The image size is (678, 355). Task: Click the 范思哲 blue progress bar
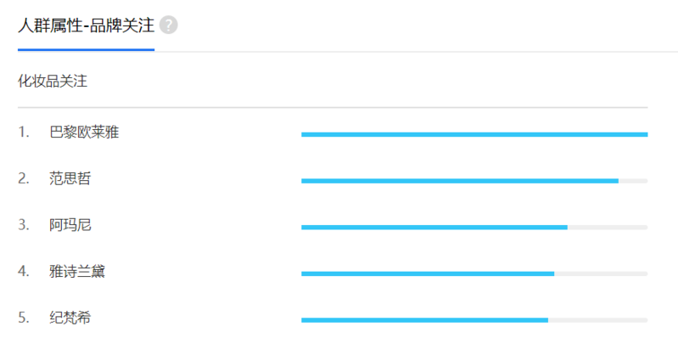tap(460, 181)
